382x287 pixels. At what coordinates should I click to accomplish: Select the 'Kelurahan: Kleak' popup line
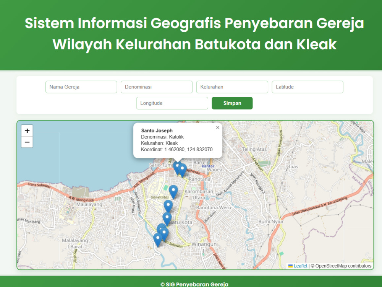[159, 143]
